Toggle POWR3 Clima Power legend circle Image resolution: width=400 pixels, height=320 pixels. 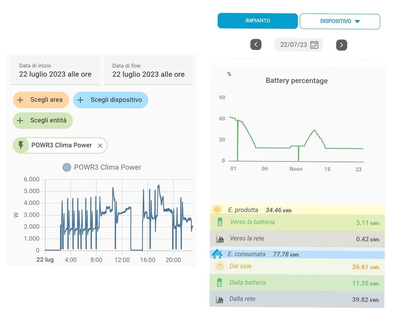pyautogui.click(x=67, y=167)
